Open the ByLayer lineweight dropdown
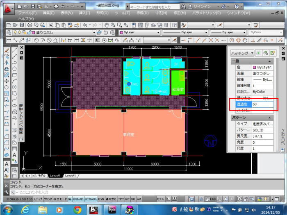Image resolution: width=287 pixels, height=215 pixels. point(244,32)
